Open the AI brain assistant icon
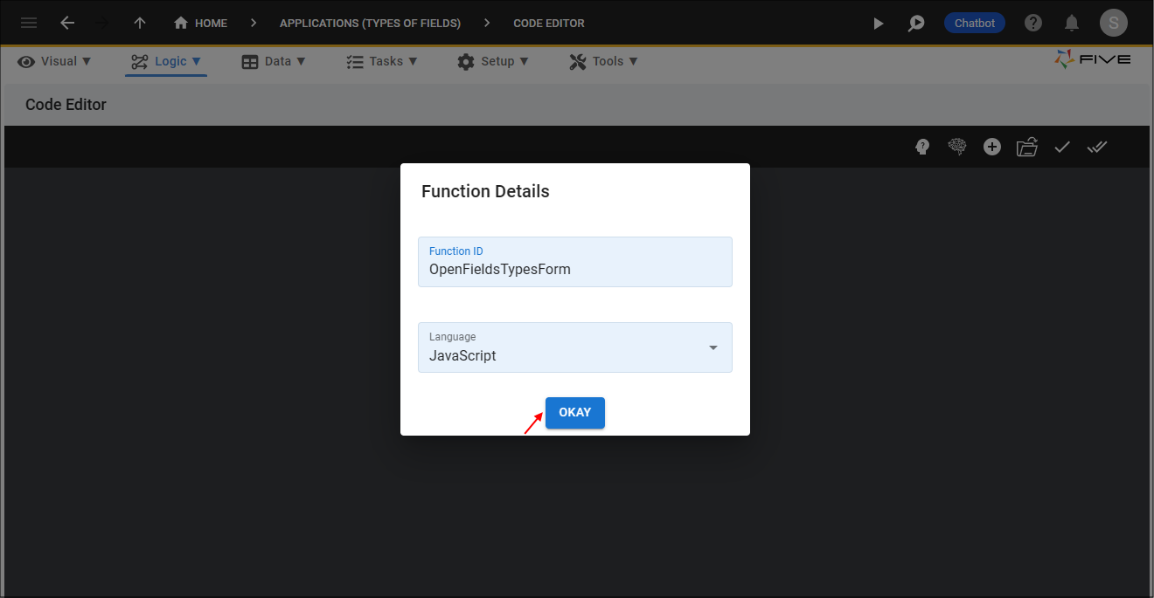Image resolution: width=1154 pixels, height=598 pixels. coord(956,147)
